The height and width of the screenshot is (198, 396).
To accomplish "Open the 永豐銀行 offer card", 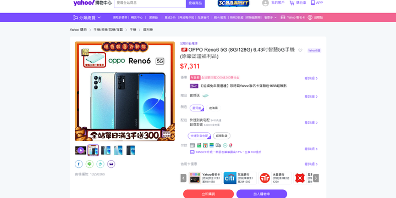I will coord(275,178).
